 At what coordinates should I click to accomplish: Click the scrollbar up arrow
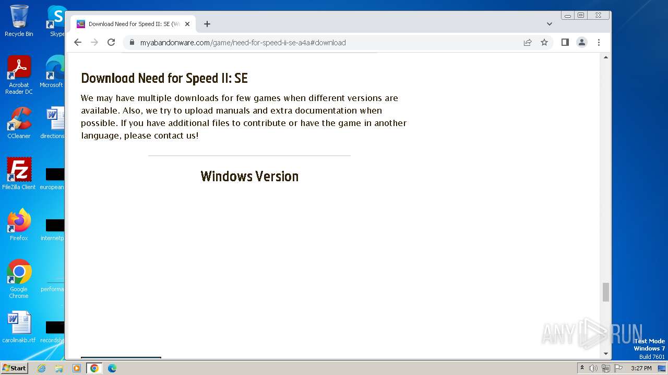(x=606, y=57)
